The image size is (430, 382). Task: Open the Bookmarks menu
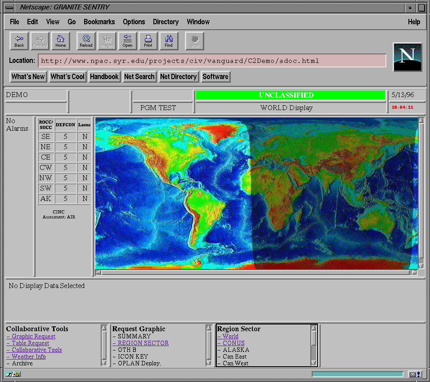point(99,22)
